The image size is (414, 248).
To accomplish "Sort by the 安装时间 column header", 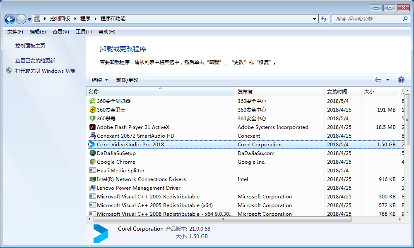I will pyautogui.click(x=343, y=91).
